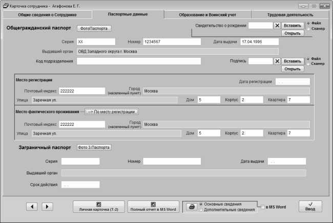Click the printer icon button
The height and width of the screenshot is (223, 333).
[x=192, y=207]
